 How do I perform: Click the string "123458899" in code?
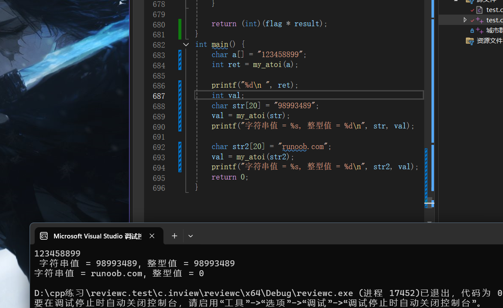click(280, 54)
